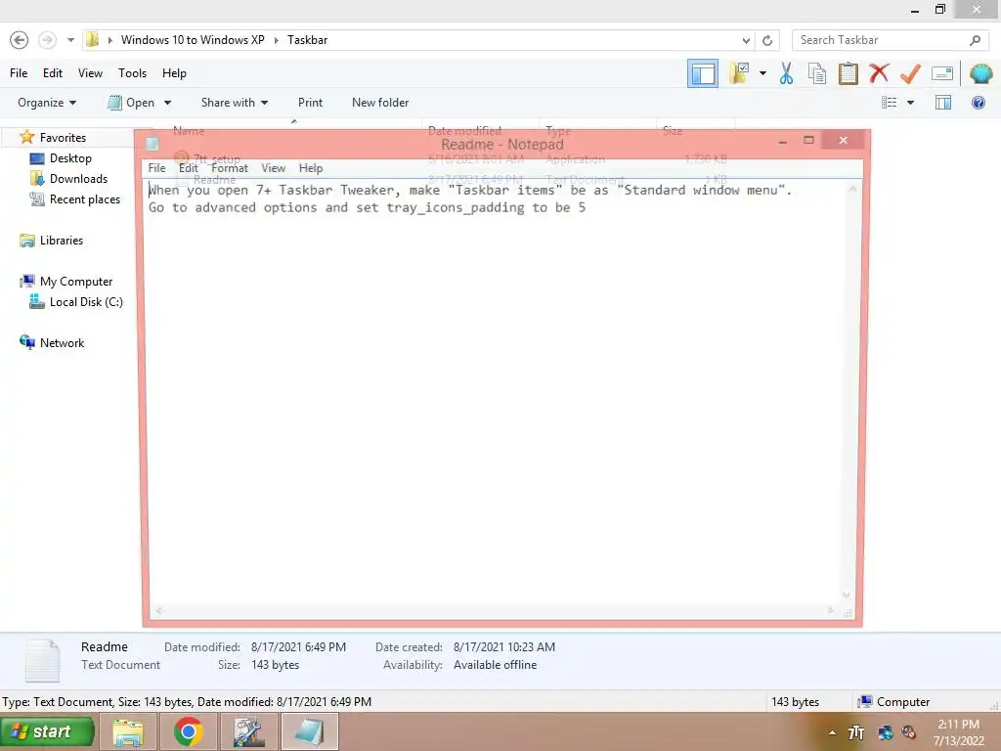Click Notepad's horizontal scrollbar left arrow
This screenshot has width=1001, height=751.
158,611
